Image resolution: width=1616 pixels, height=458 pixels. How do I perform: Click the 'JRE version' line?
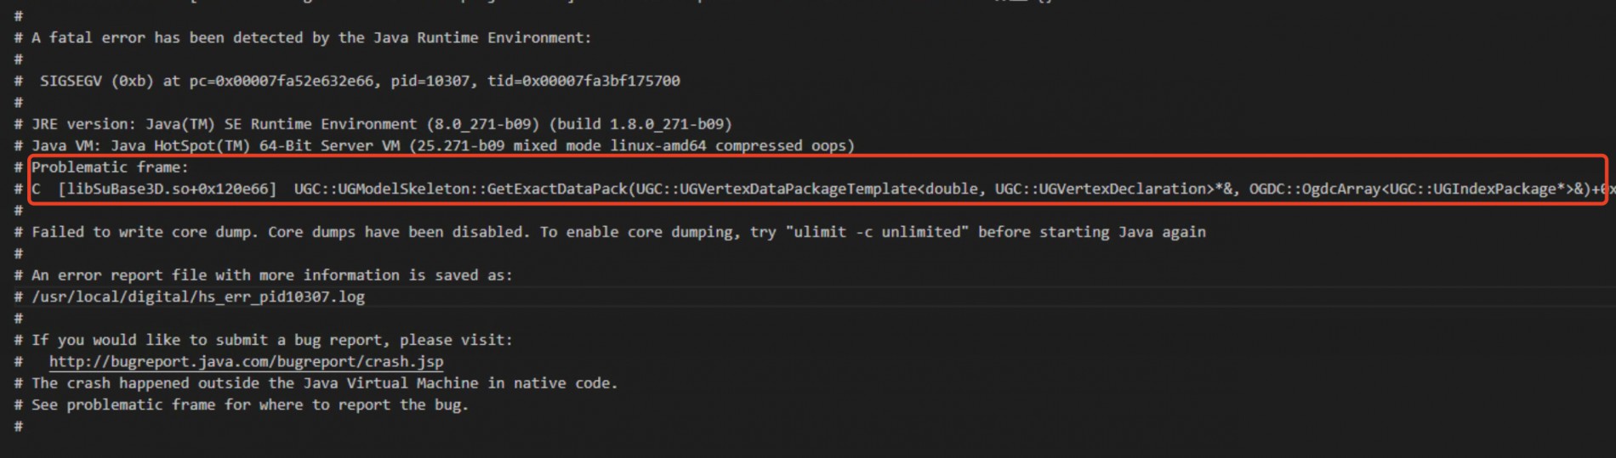pos(382,124)
